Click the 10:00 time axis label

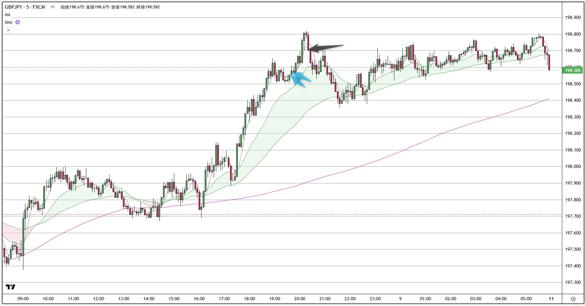coord(48,299)
